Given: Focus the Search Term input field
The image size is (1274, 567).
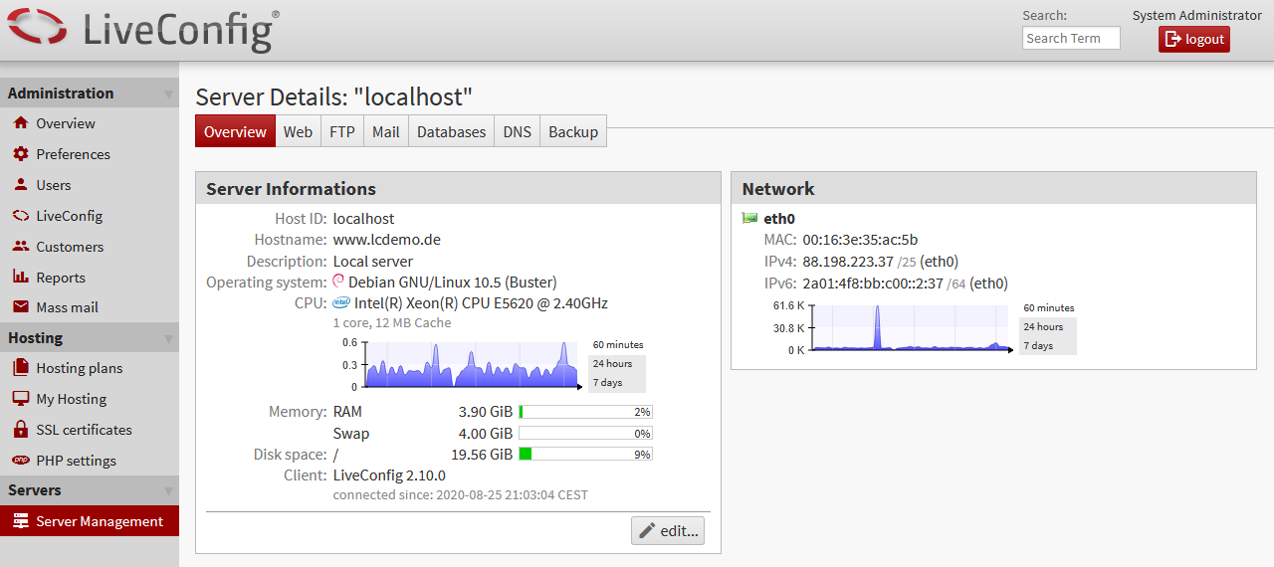Looking at the screenshot, I should pyautogui.click(x=1071, y=38).
